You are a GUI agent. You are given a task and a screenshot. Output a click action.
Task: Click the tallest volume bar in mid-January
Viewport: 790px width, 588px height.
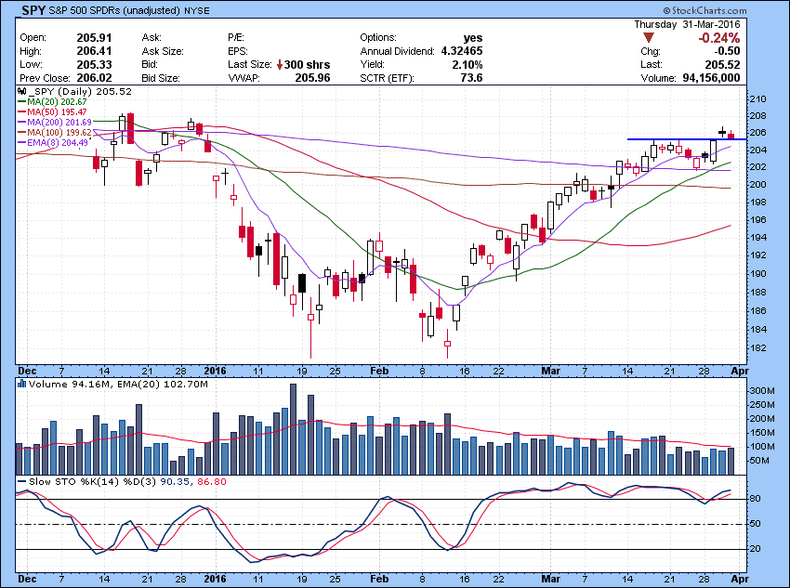pos(293,429)
